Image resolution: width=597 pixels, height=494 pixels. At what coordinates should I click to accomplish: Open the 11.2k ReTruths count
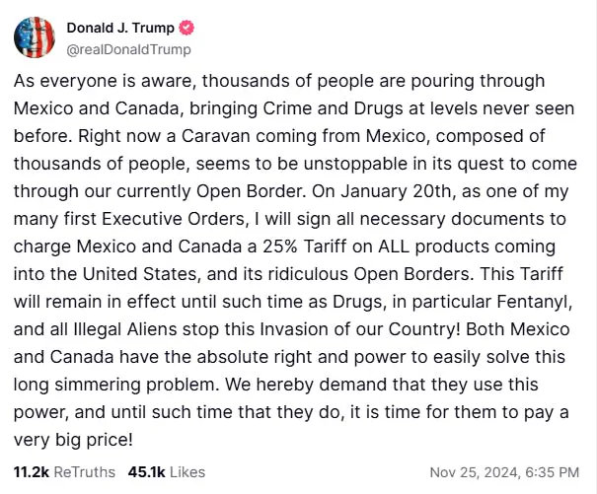point(31,471)
